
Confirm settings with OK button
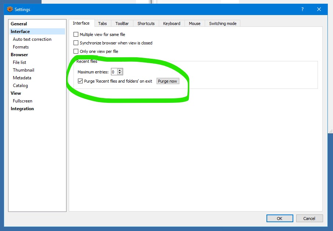[x=280, y=219]
